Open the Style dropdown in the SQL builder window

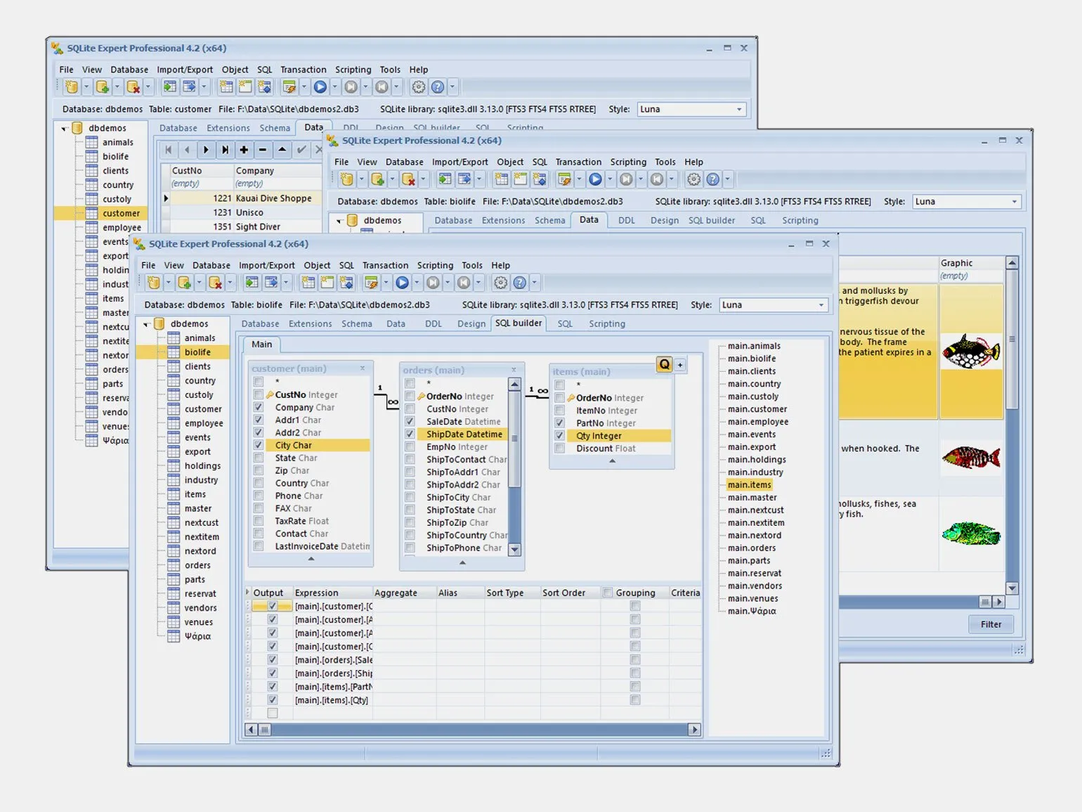pyautogui.click(x=821, y=305)
